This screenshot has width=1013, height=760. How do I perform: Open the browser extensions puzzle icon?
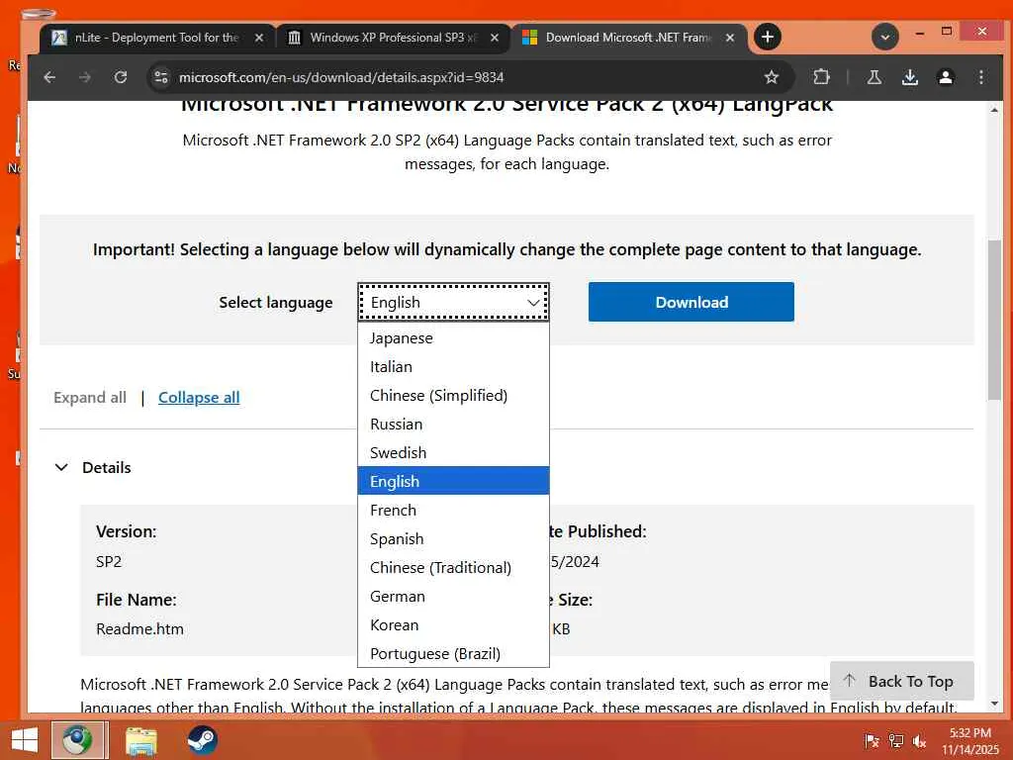[x=821, y=77]
